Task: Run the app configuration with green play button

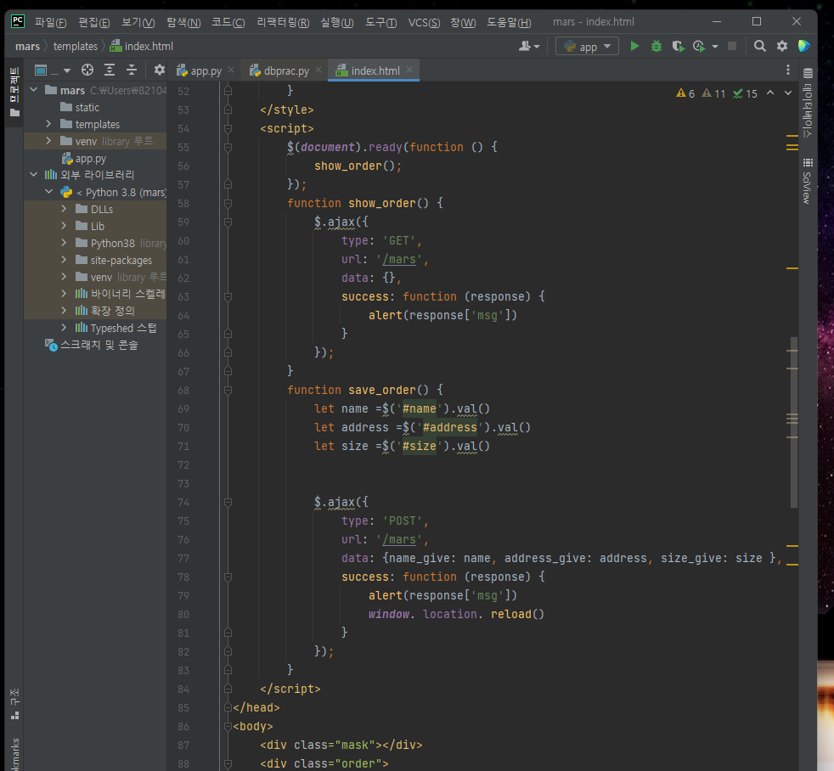Action: pyautogui.click(x=634, y=46)
